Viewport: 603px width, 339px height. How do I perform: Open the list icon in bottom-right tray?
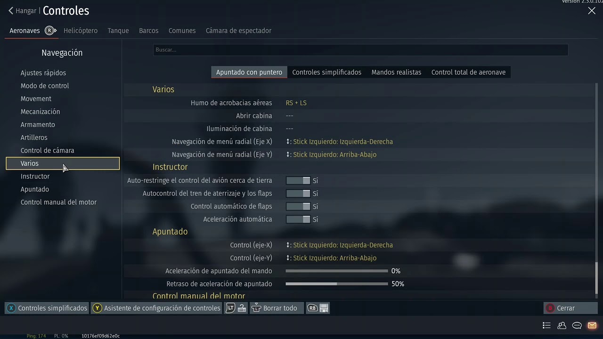(x=546, y=325)
